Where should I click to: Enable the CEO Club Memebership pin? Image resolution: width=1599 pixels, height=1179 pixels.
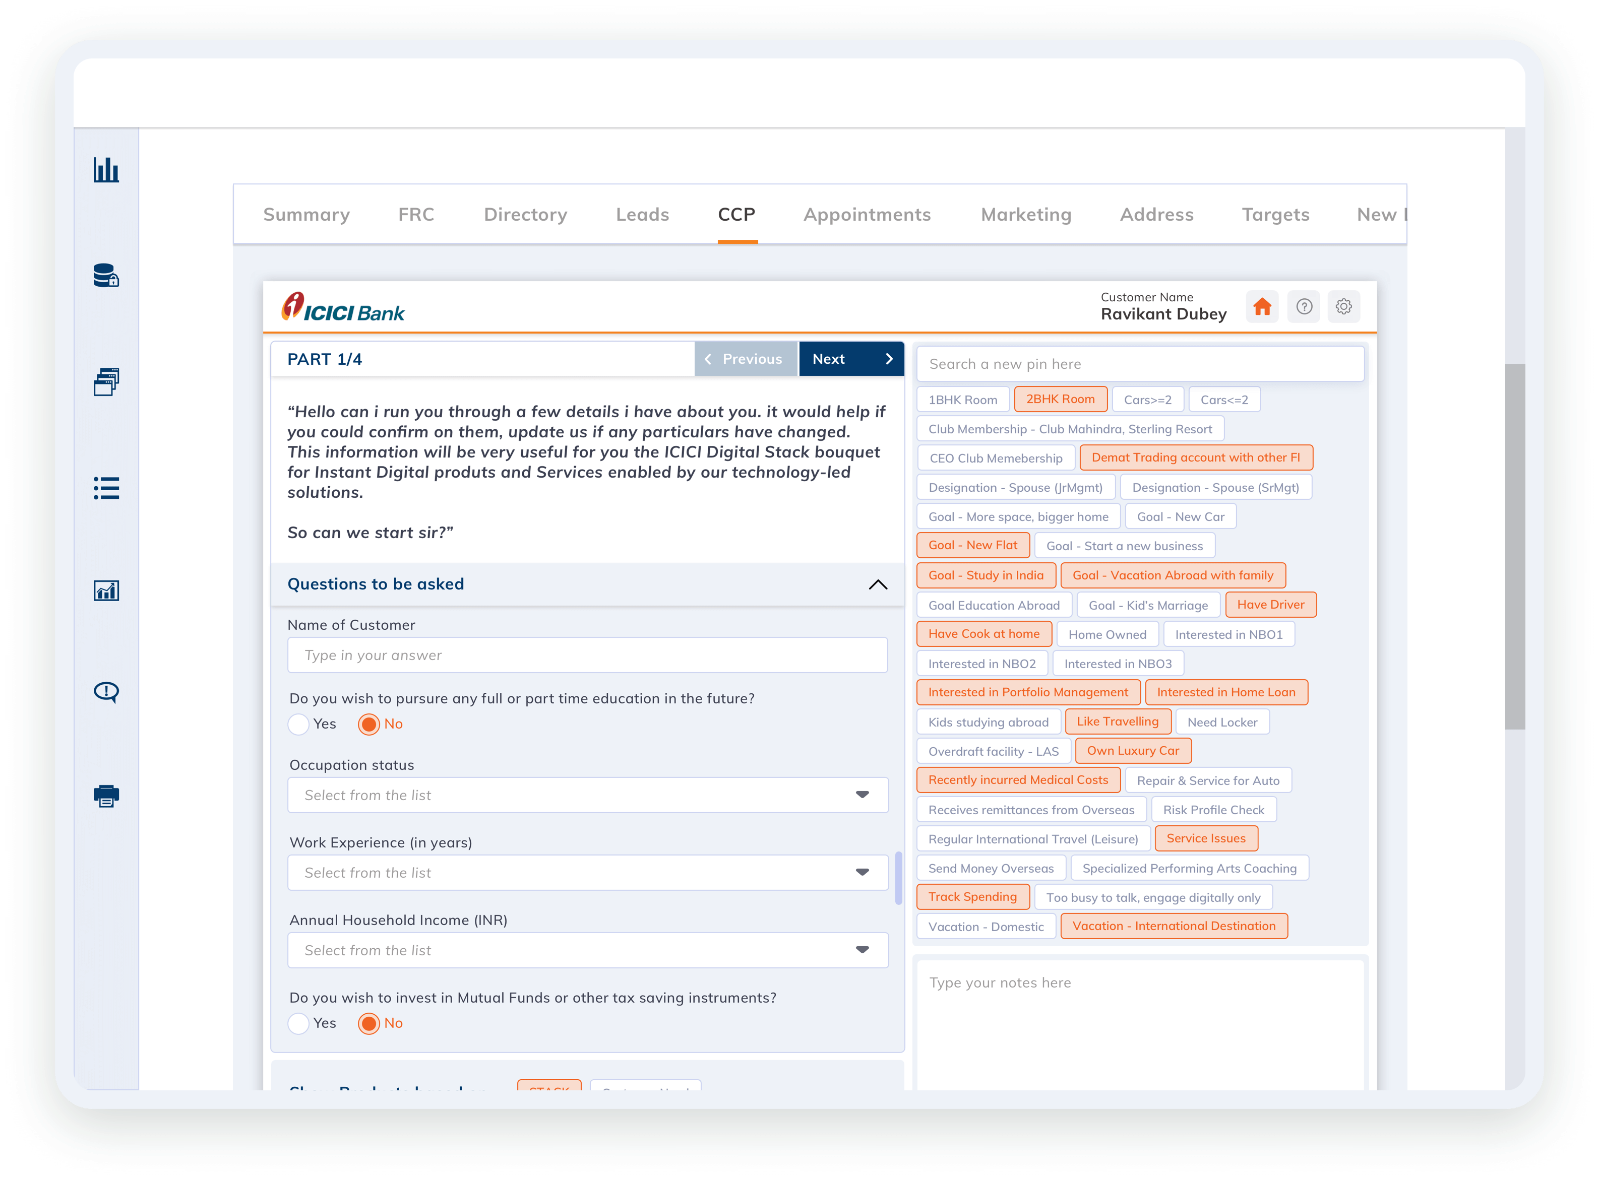(996, 458)
